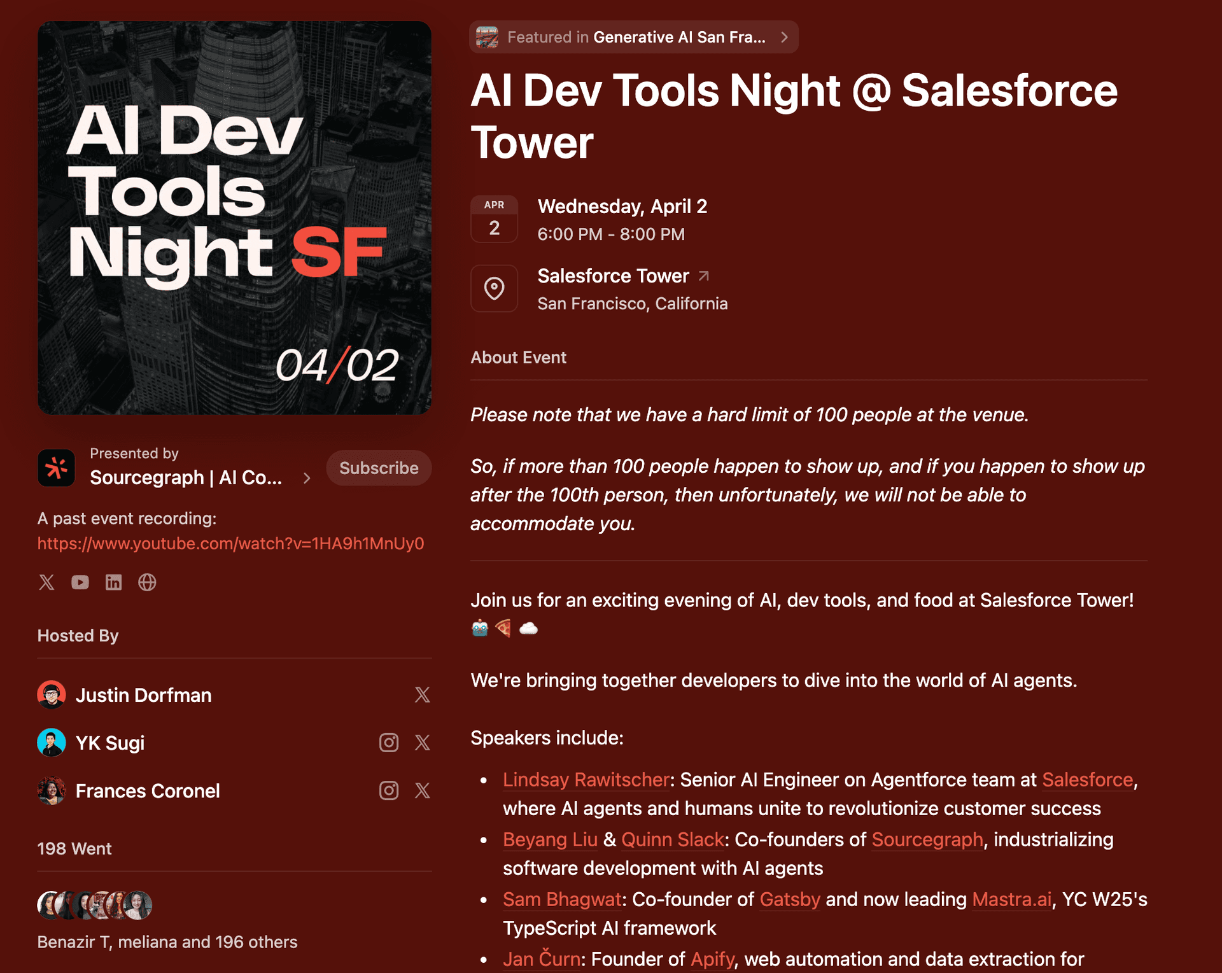Viewport: 1222px width, 973px height.
Task: Click the location pin icon
Action: coord(494,288)
